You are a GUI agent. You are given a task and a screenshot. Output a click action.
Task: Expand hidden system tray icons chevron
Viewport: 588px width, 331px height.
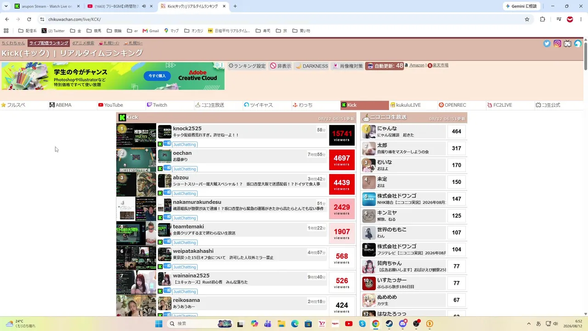coord(529,324)
